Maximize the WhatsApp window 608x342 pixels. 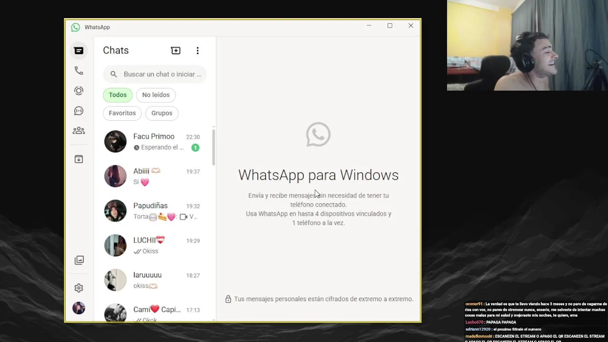point(389,26)
